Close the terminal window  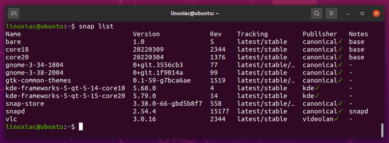376,13
